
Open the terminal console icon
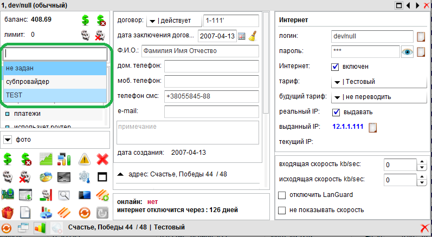coord(65,177)
